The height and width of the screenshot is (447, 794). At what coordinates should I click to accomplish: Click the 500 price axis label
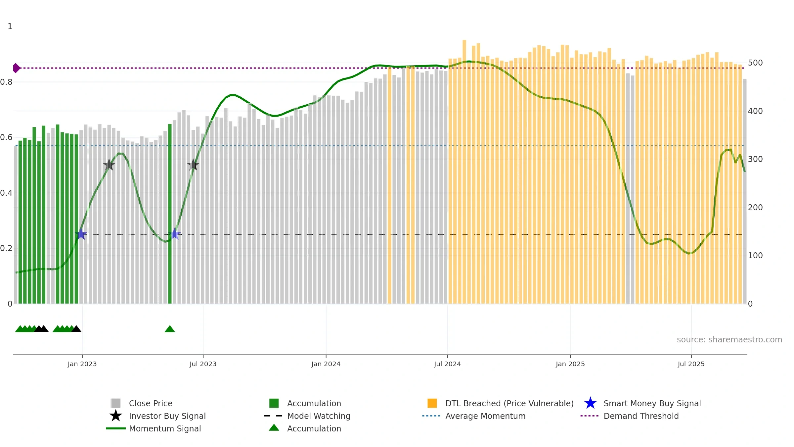tap(755, 63)
